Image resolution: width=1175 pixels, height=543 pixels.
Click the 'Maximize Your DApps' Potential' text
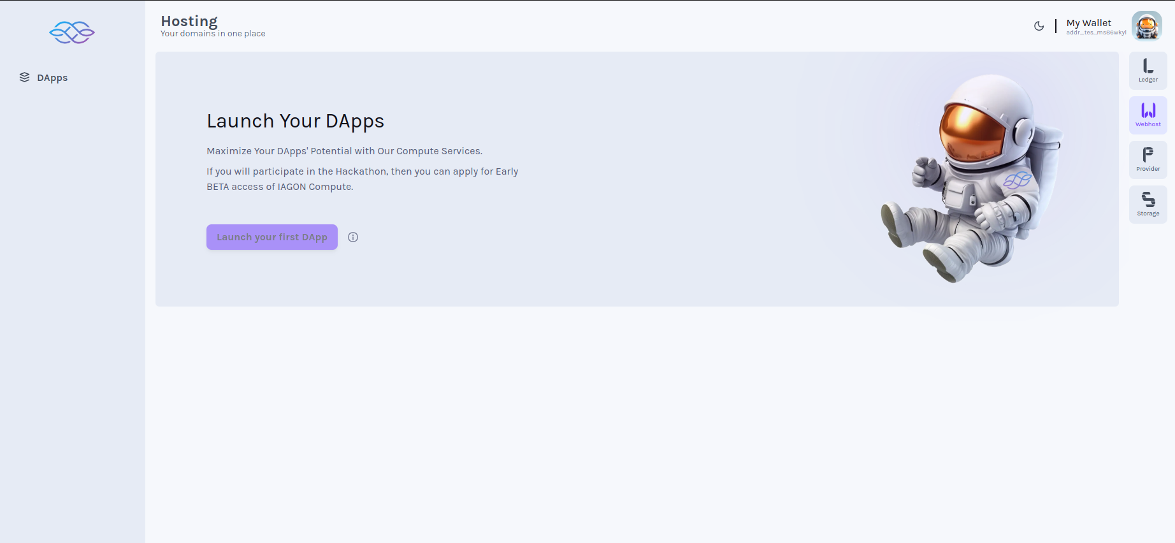(345, 151)
